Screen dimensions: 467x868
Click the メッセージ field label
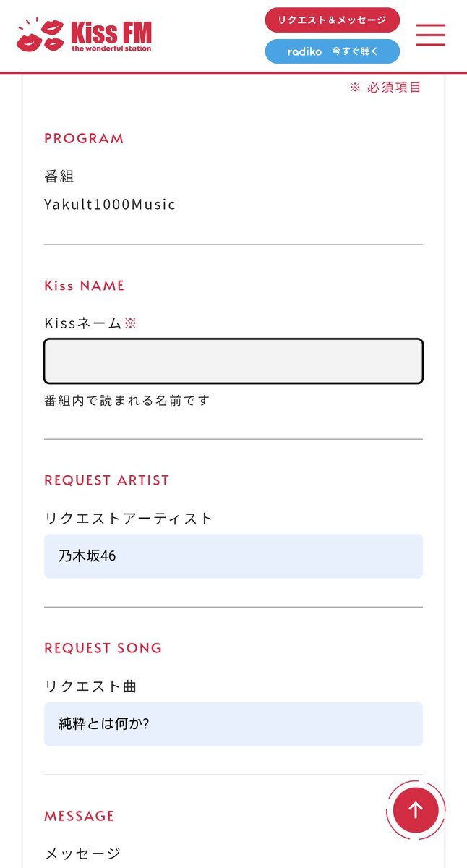point(82,854)
